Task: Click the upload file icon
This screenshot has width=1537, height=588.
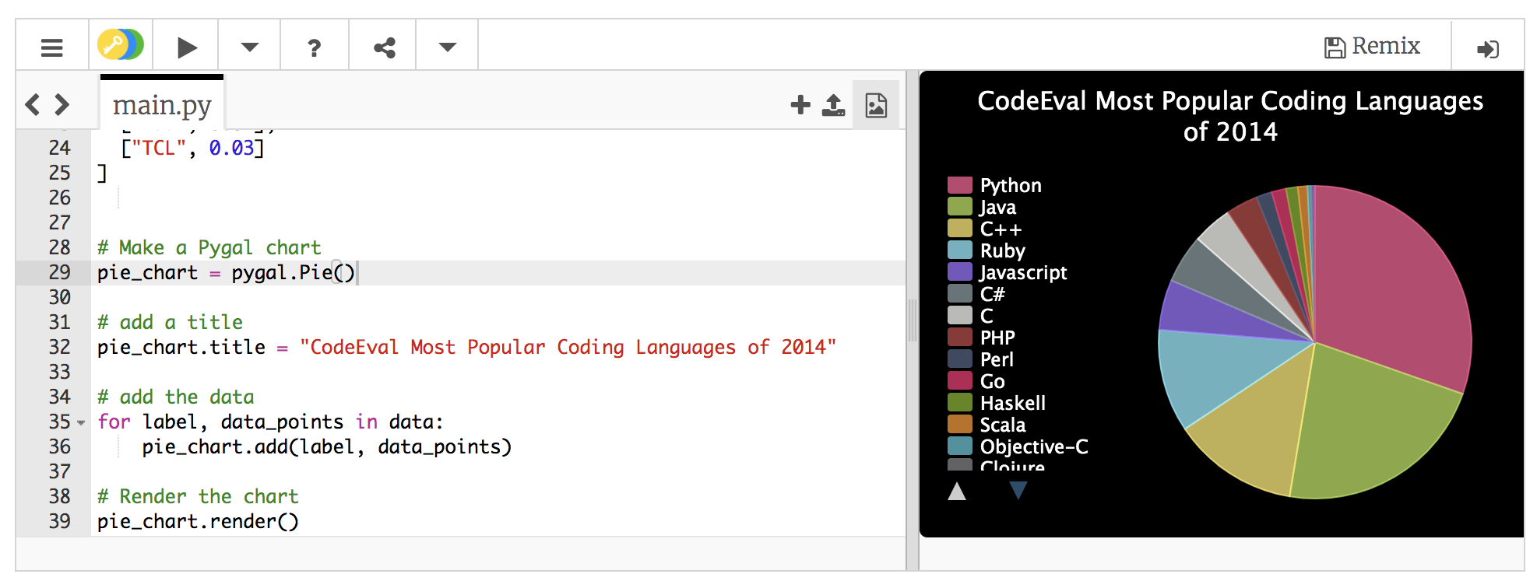Action: tap(833, 105)
